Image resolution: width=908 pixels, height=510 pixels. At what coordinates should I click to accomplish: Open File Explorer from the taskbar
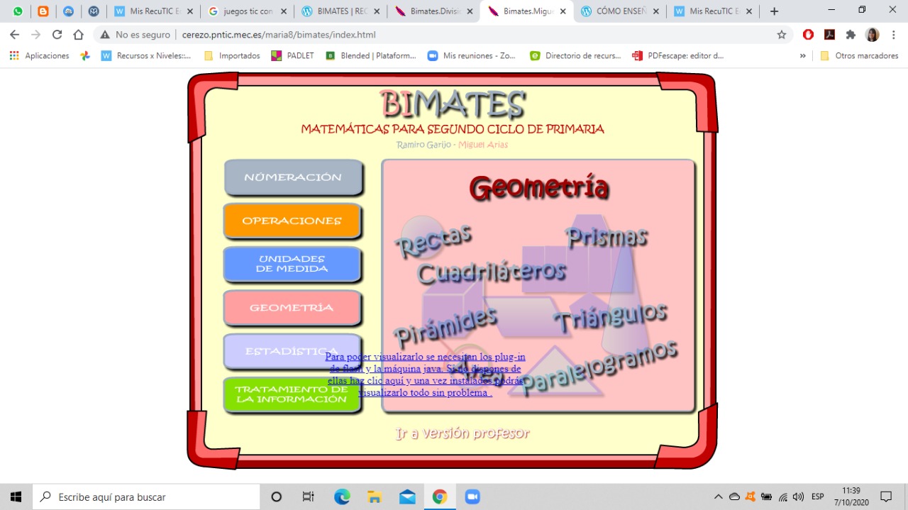tap(375, 497)
